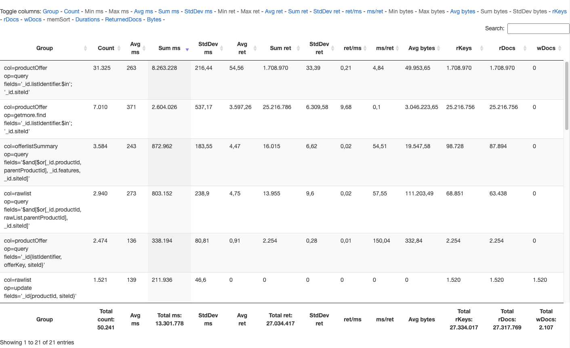Screen dimensions: 570x348
Task: Toggle the Sum ret column link
Action: 298,11
